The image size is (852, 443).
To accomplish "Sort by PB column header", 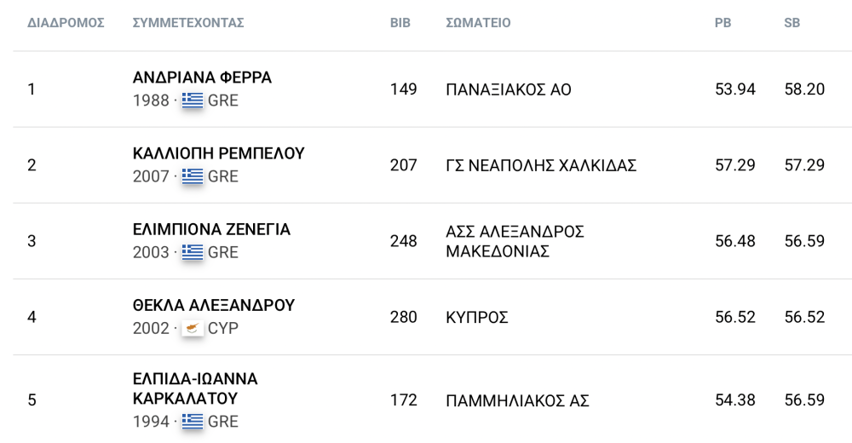I will tap(722, 23).
